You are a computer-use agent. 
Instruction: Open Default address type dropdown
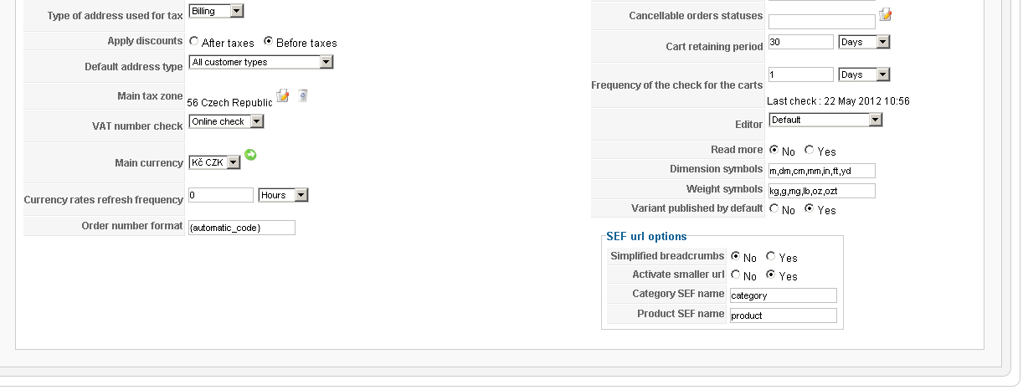click(261, 62)
